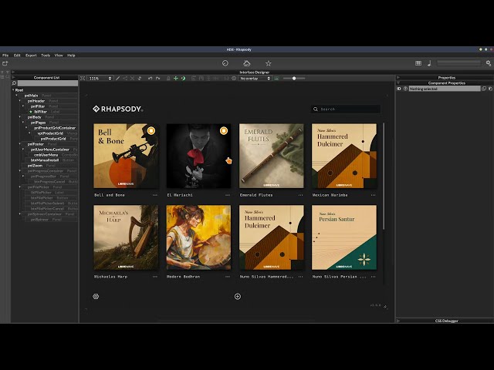494x370 pixels.
Task: Click the Component List search magnifier icon
Action: pyautogui.click(x=14, y=83)
